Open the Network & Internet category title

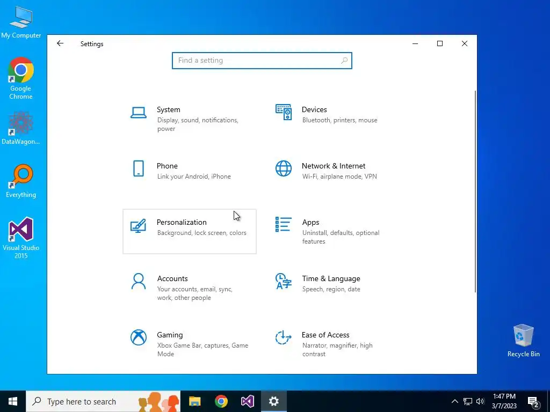coord(334,166)
